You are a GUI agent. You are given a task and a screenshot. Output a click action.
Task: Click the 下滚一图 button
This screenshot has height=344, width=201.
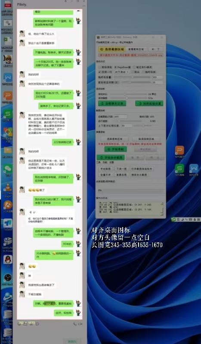pos(121,169)
